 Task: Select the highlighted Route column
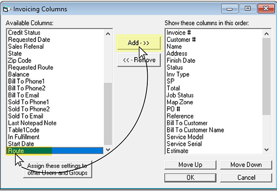tap(55, 151)
